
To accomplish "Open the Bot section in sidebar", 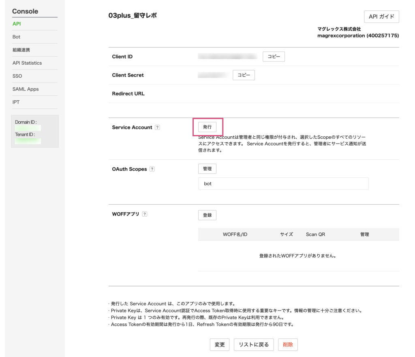I will (16, 37).
